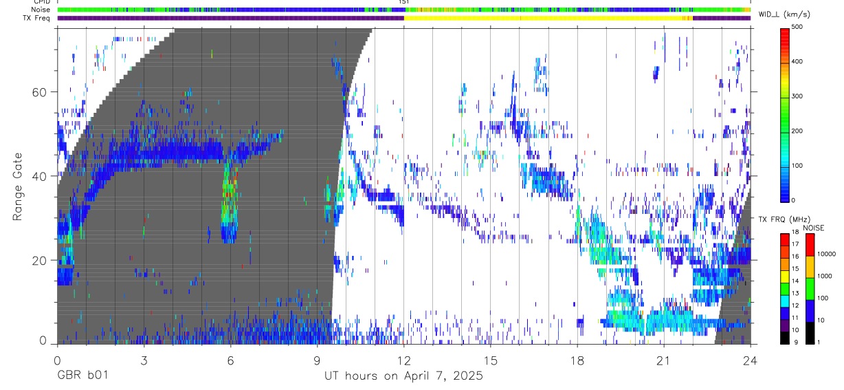Click the 9 hour tick on UT axis

pyautogui.click(x=317, y=361)
